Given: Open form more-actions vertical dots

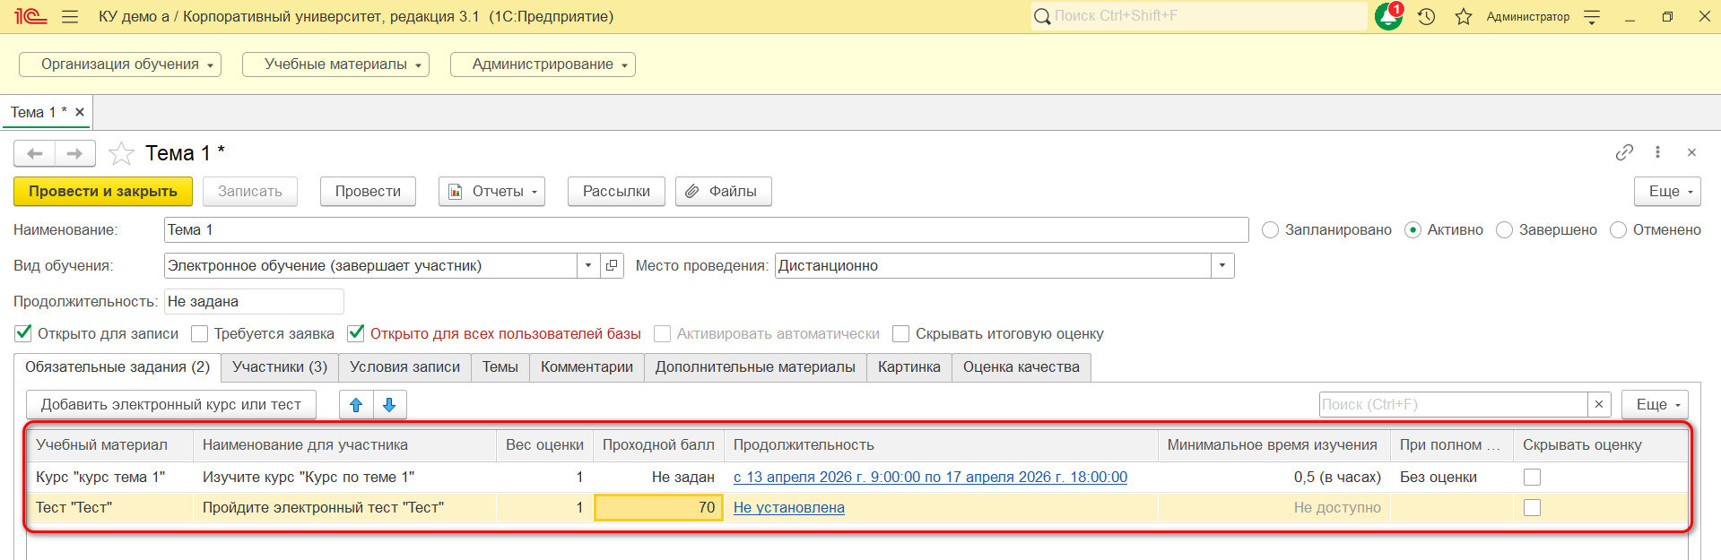Looking at the screenshot, I should (x=1657, y=152).
